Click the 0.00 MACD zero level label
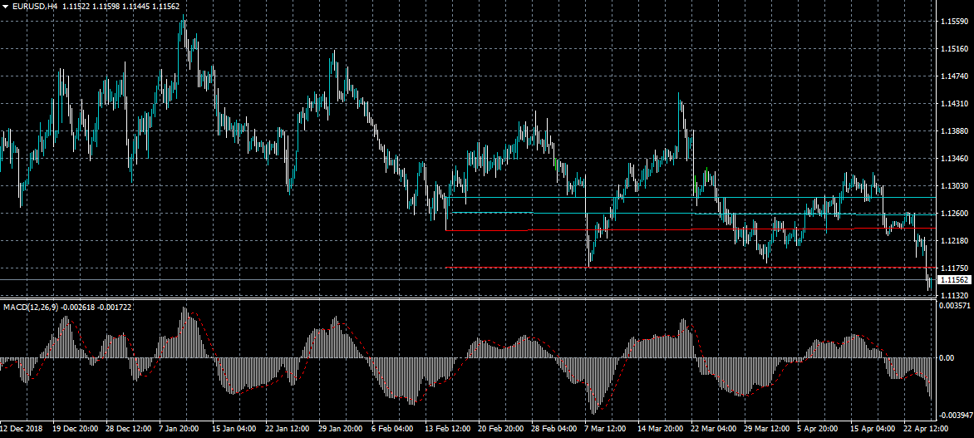Viewport: 974px width, 438px height. pos(947,358)
